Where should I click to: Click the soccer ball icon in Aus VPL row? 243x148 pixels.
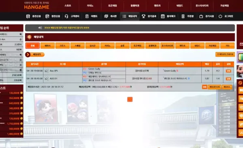(x=46, y=71)
